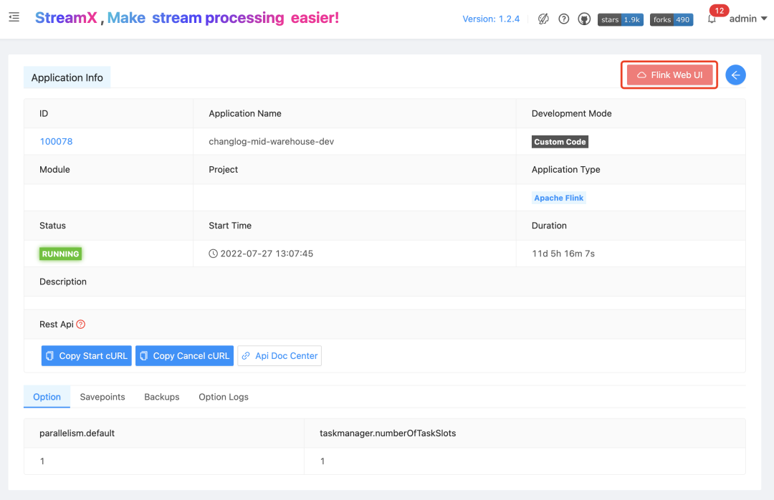
Task: Click Copy Start cURL button
Action: point(87,356)
